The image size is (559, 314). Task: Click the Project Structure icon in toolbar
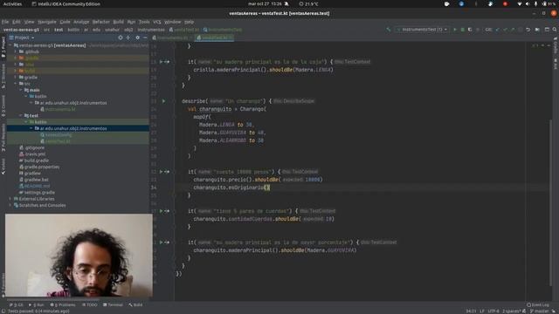547,30
